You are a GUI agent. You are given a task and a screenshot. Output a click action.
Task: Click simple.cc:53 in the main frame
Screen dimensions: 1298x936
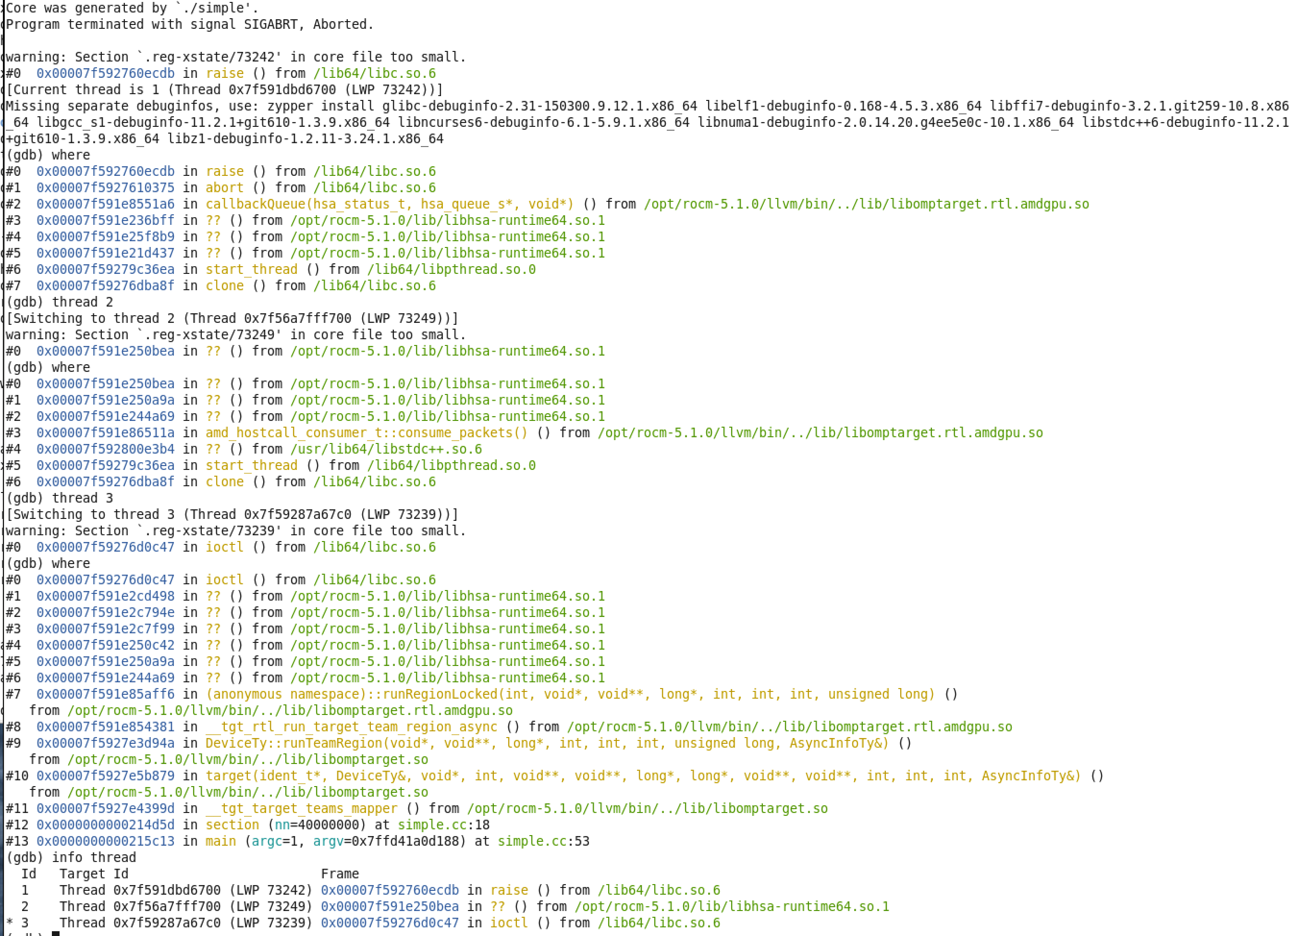pos(544,841)
